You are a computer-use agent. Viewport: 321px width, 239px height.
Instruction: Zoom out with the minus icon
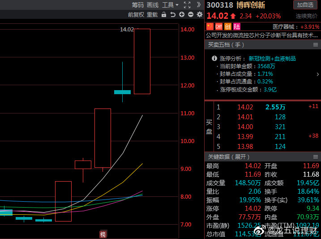[191, 14]
